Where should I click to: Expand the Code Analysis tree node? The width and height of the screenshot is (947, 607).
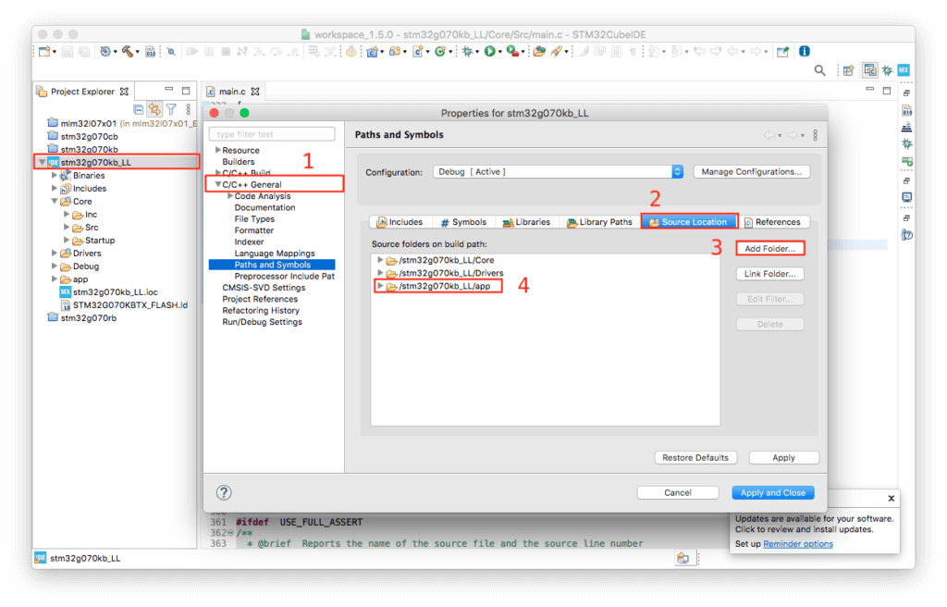[x=230, y=196]
